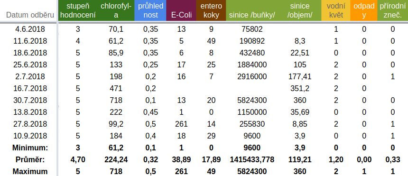Click sinice cell count 1884000
Screen dimensions: 408x176
[252, 65]
